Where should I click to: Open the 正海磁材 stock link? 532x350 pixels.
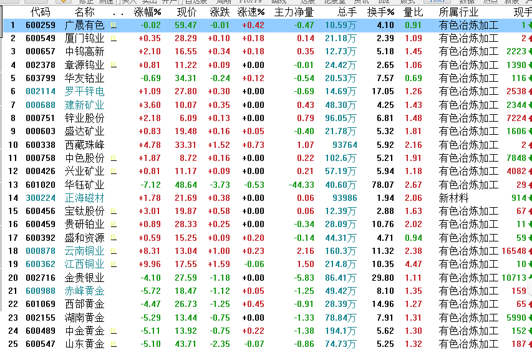coord(84,198)
